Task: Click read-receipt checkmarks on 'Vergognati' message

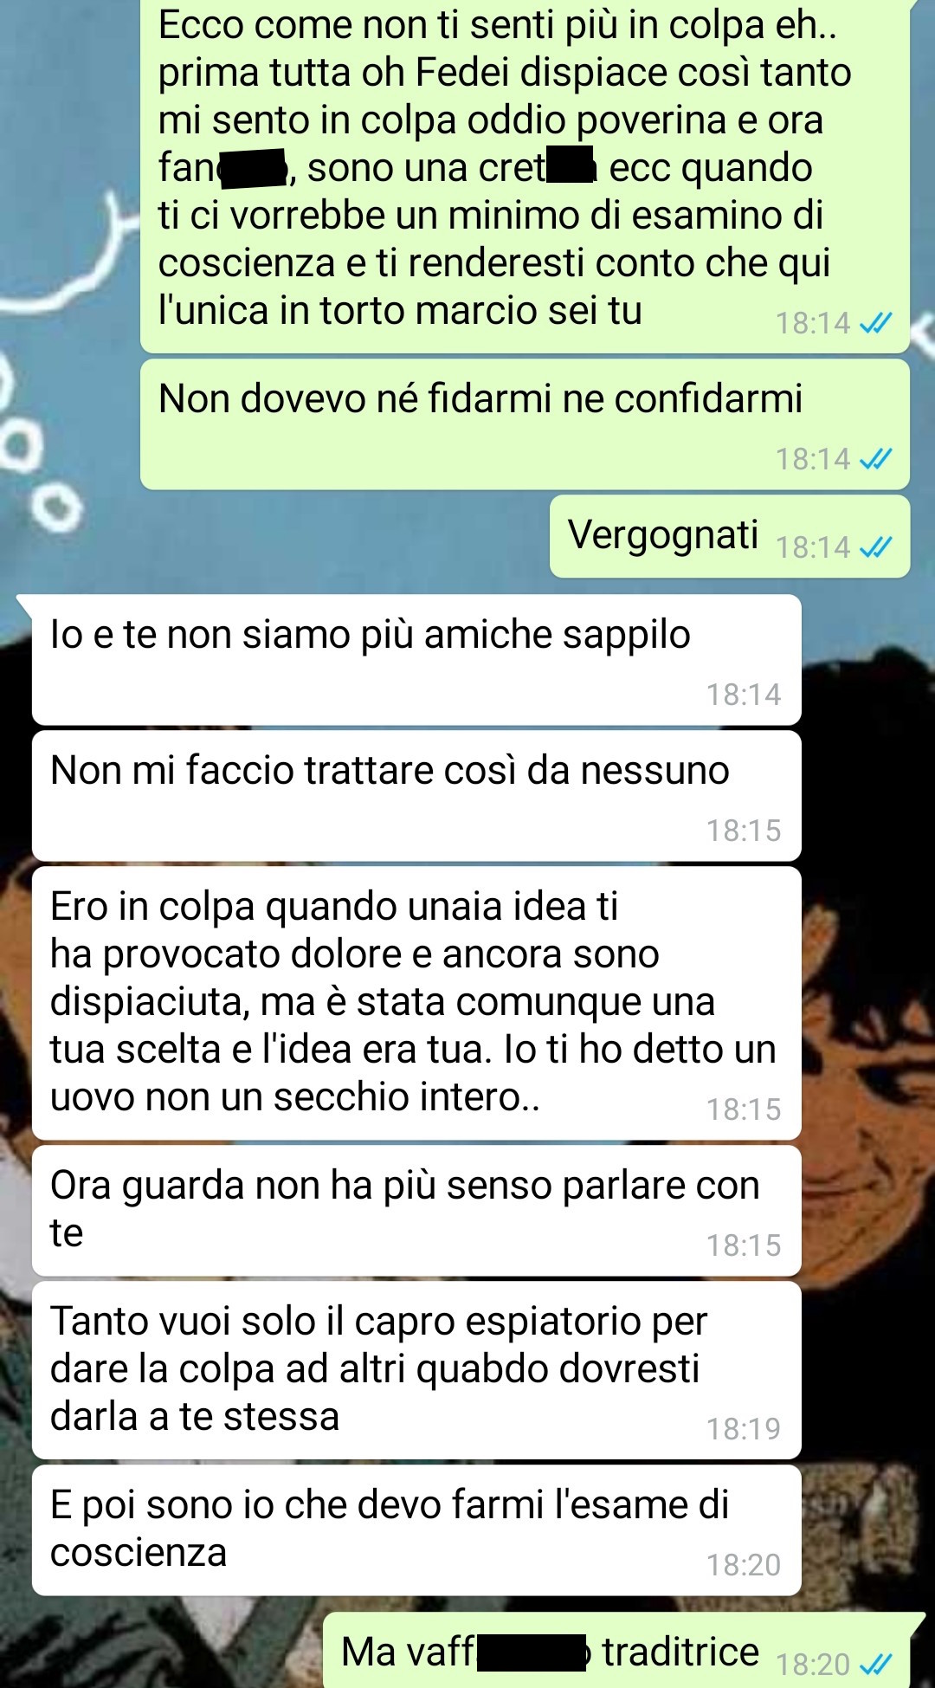Action: click(875, 547)
